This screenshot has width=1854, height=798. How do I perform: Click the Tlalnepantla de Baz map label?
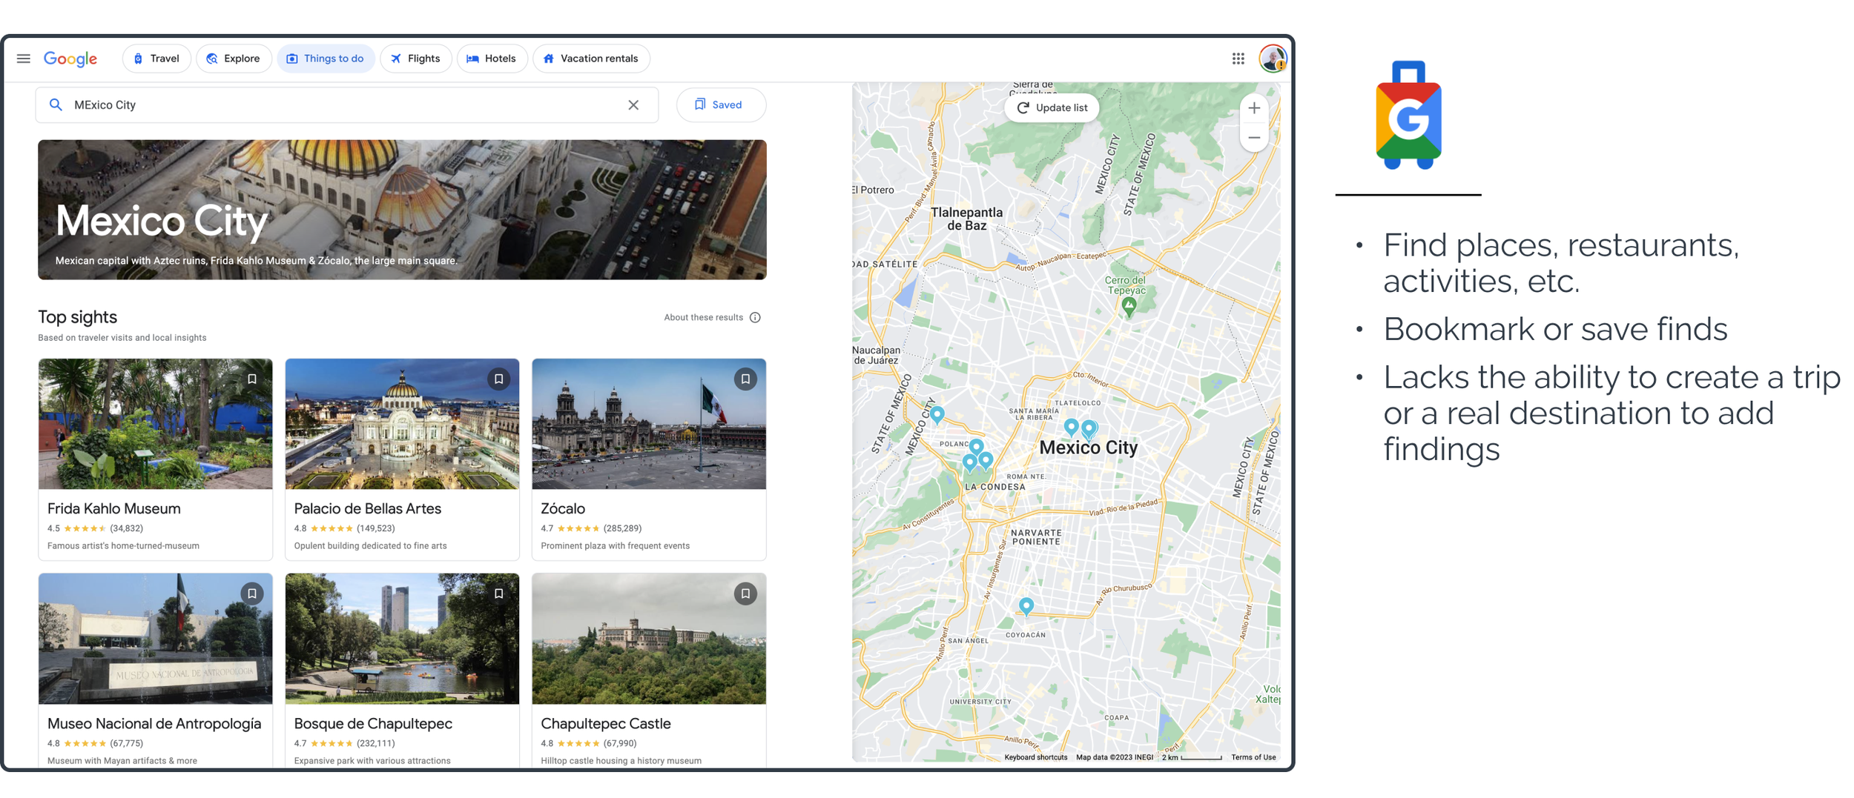click(x=966, y=219)
